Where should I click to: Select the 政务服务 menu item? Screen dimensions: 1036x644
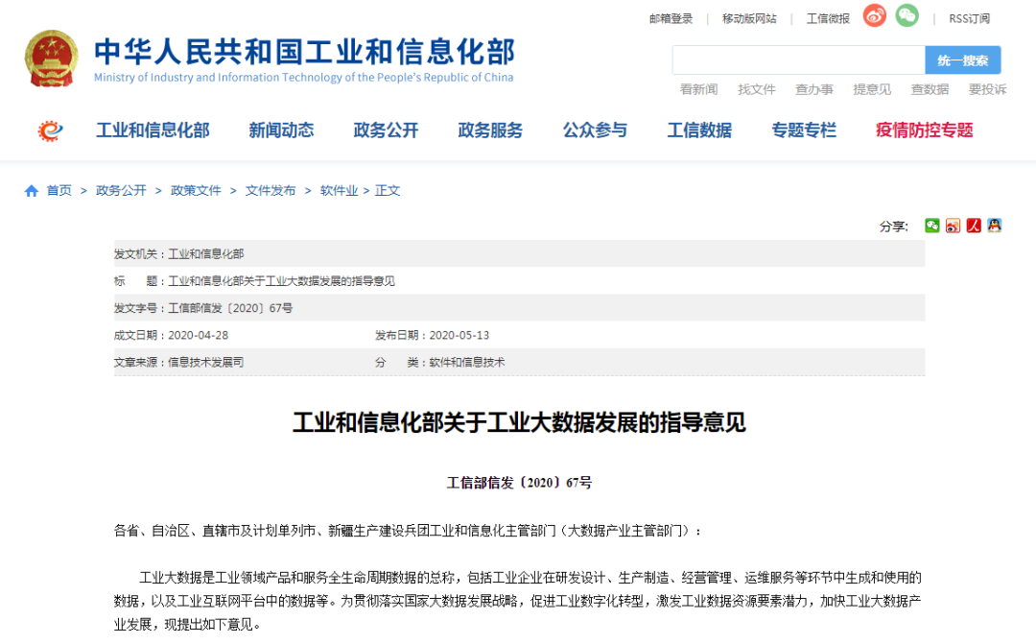pos(490,131)
